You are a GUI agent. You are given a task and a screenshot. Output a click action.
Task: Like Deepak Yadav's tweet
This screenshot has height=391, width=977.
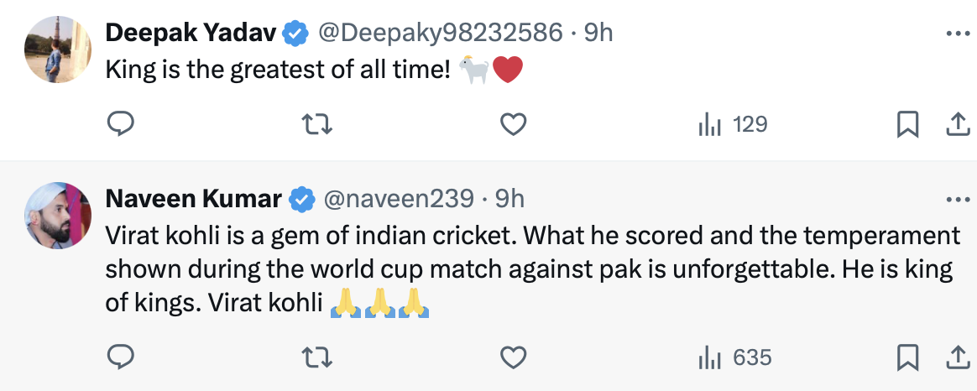(513, 125)
